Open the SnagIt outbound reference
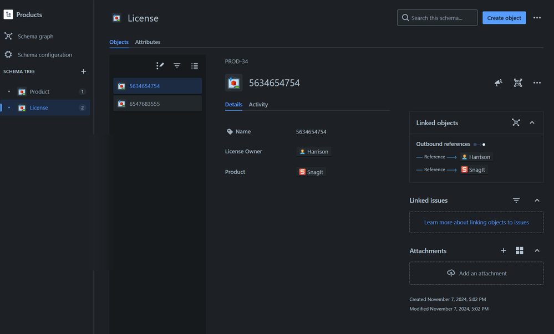The width and height of the screenshot is (554, 334). point(474,170)
